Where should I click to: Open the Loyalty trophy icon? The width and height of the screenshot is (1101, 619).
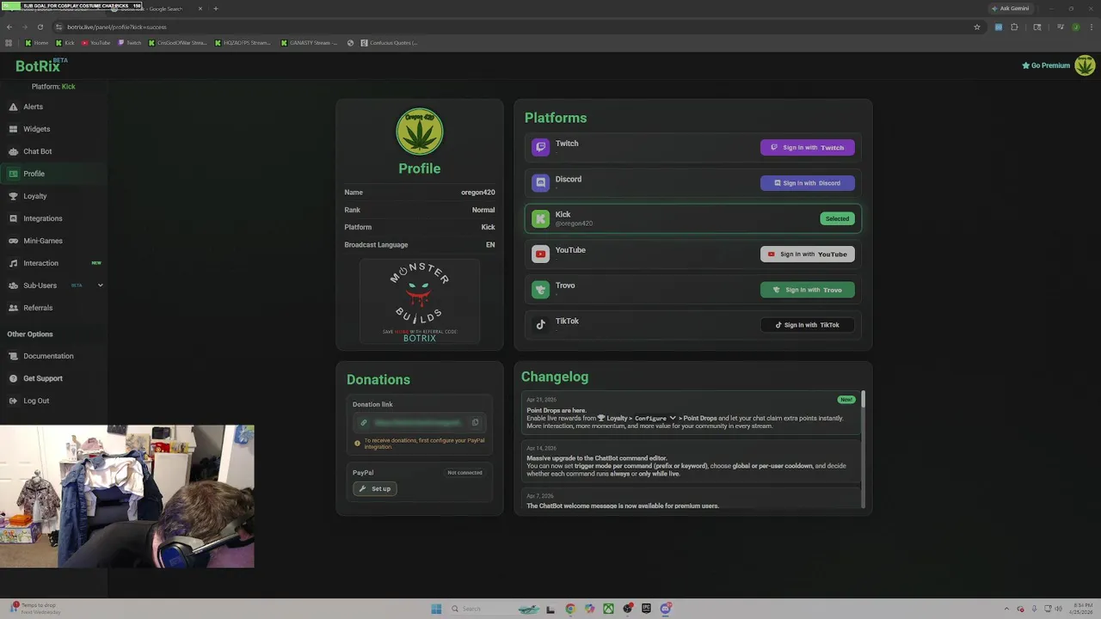[x=13, y=196]
